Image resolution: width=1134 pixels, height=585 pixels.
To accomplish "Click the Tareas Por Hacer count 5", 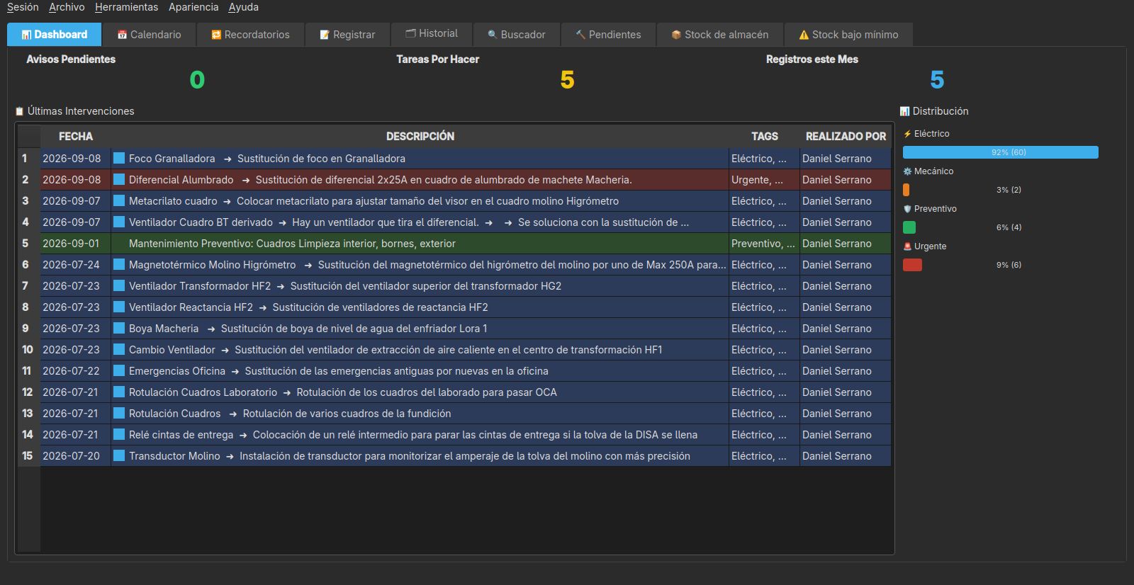I will click(567, 80).
